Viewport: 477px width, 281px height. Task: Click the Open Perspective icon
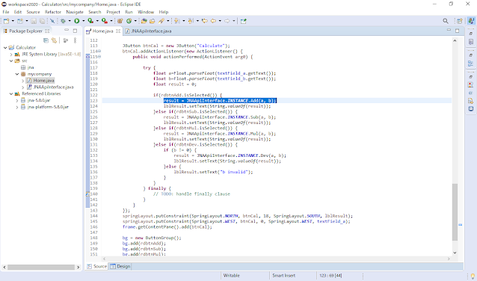pos(459,21)
